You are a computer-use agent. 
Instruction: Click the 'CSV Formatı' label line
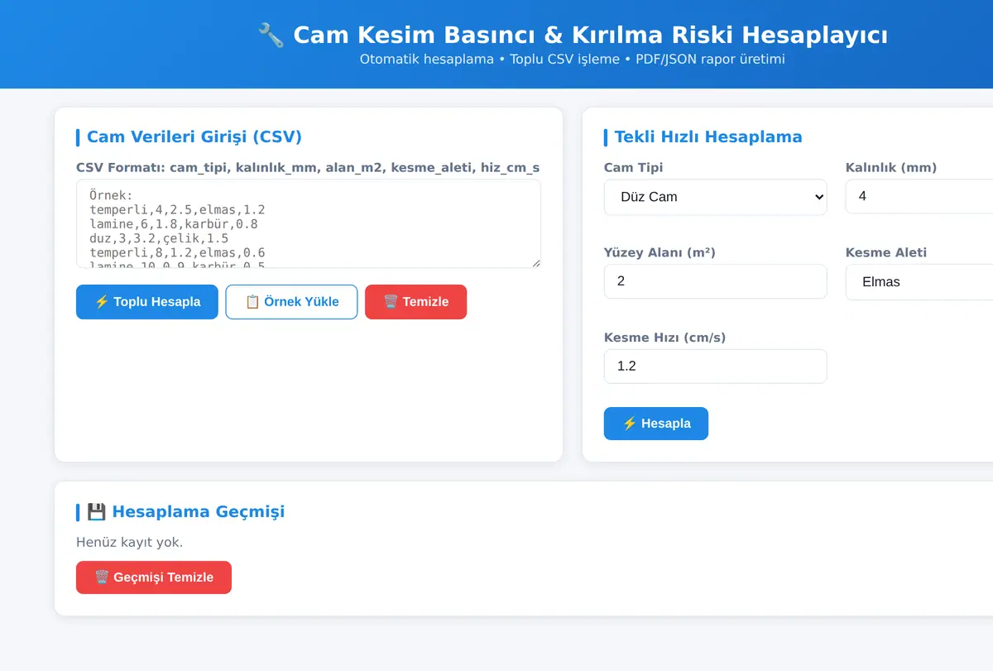[x=308, y=168]
